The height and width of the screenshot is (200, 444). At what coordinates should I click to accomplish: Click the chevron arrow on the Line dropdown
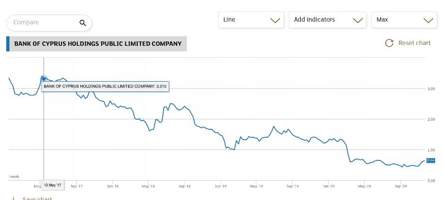pos(275,20)
